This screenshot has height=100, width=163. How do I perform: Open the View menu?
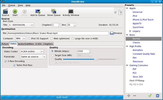[x=20, y=5]
